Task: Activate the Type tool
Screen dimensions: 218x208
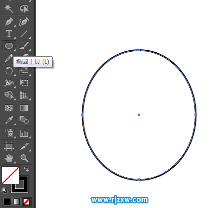Action: (x=9, y=34)
